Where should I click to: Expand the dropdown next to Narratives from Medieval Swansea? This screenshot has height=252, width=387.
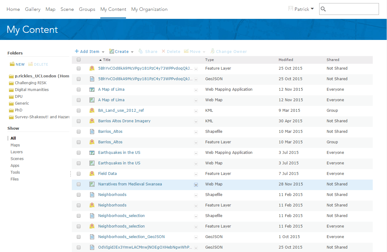point(196,184)
